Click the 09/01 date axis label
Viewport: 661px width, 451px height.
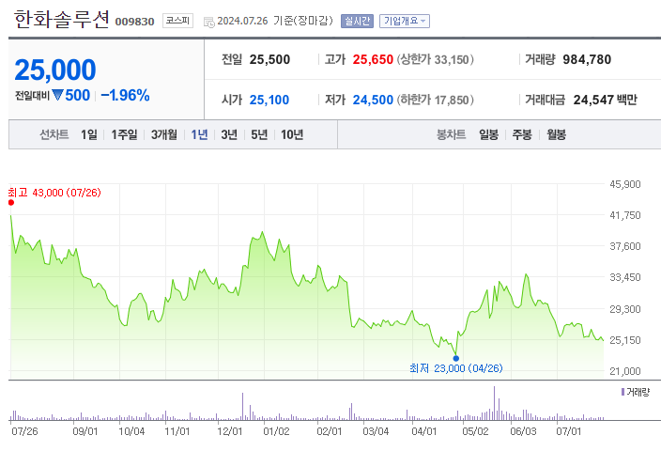(x=85, y=431)
